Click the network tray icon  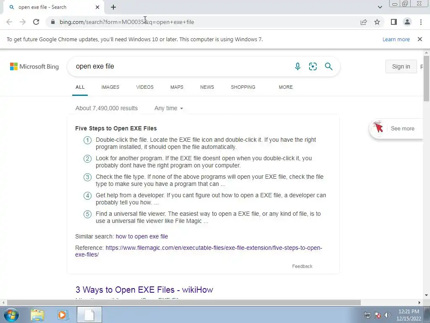click(x=367, y=315)
